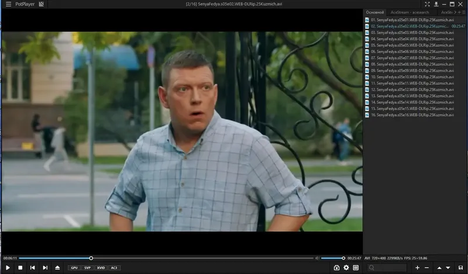Select playlist item 15 SenyaFedya.s05e15
The width and height of the screenshot is (468, 274).
(x=415, y=109)
